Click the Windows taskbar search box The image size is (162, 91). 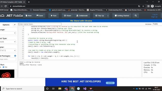[23, 89]
